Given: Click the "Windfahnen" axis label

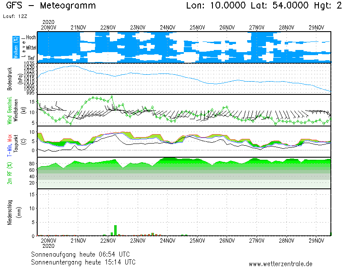Looking at the screenshot, I should [x=16, y=111].
